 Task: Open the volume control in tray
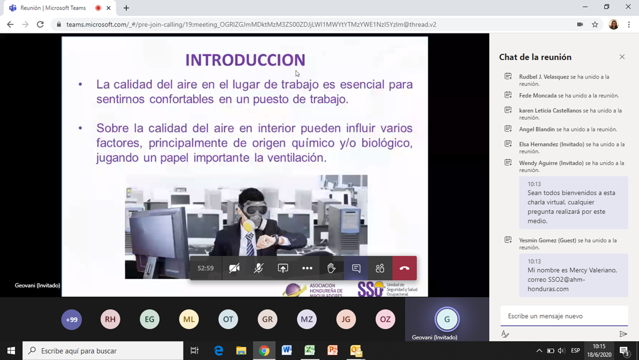[562, 350]
